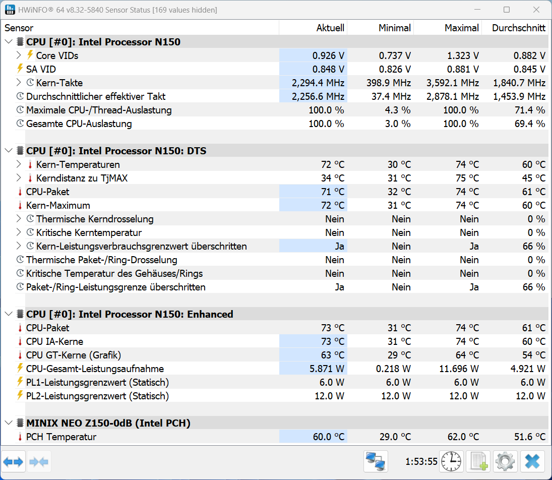Select the Gesamte CPU-Auslastung row
The image size is (552, 480).
coord(79,124)
